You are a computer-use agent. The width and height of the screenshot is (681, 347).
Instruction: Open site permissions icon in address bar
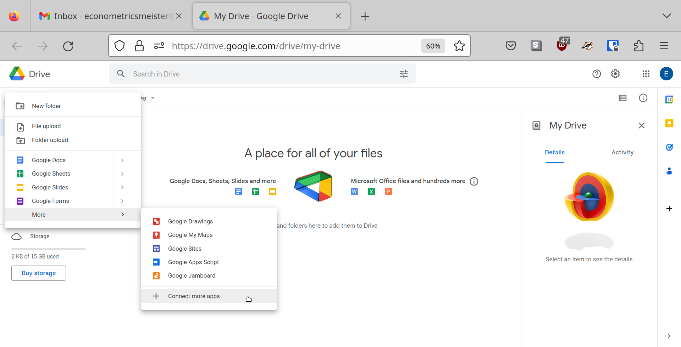pos(159,46)
